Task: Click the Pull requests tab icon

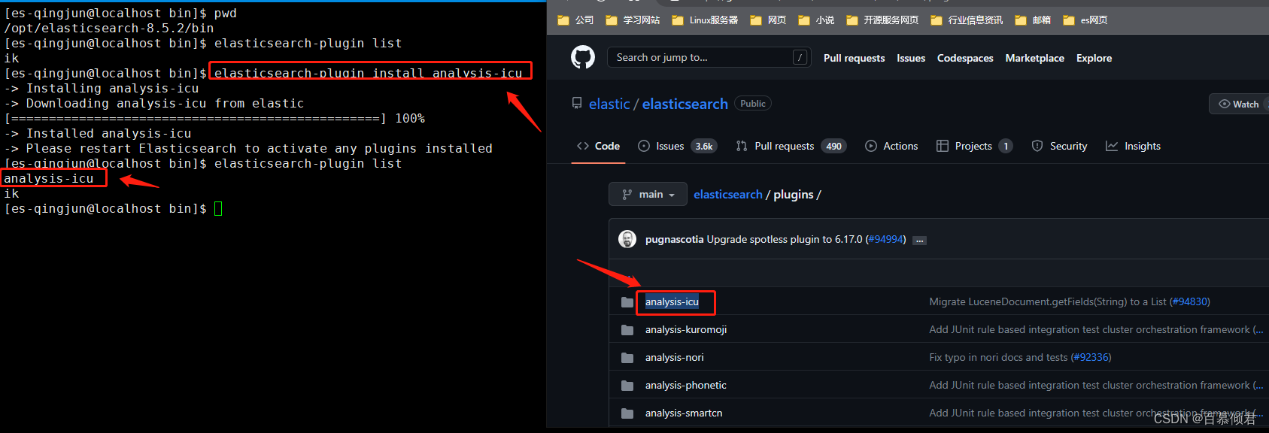Action: tap(742, 146)
